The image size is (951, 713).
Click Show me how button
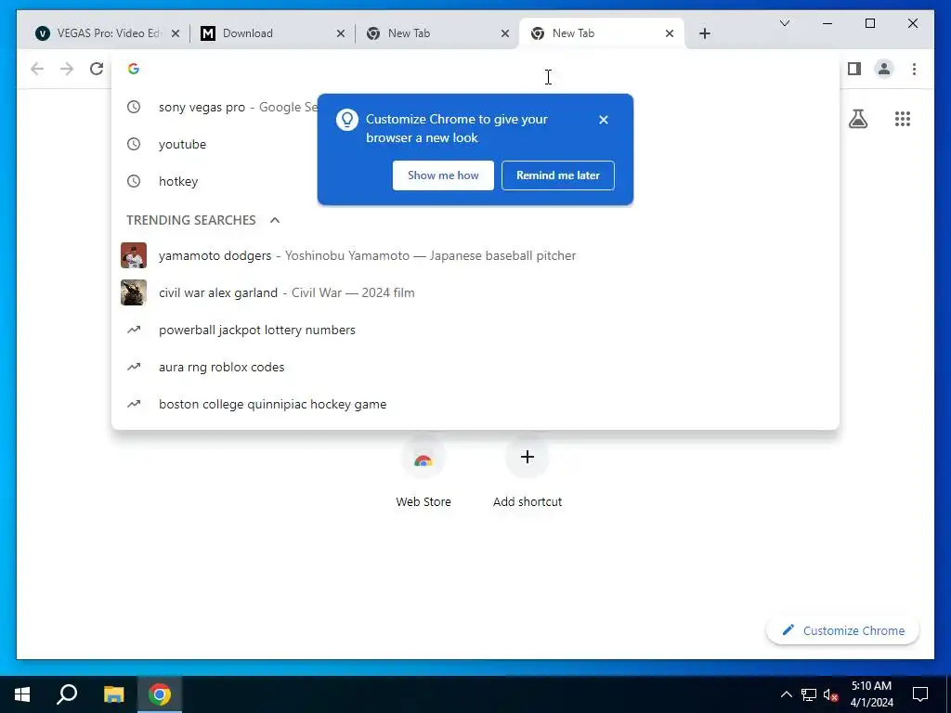coord(443,175)
